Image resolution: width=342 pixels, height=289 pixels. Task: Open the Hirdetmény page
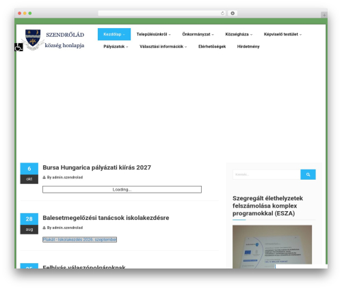pyautogui.click(x=248, y=46)
